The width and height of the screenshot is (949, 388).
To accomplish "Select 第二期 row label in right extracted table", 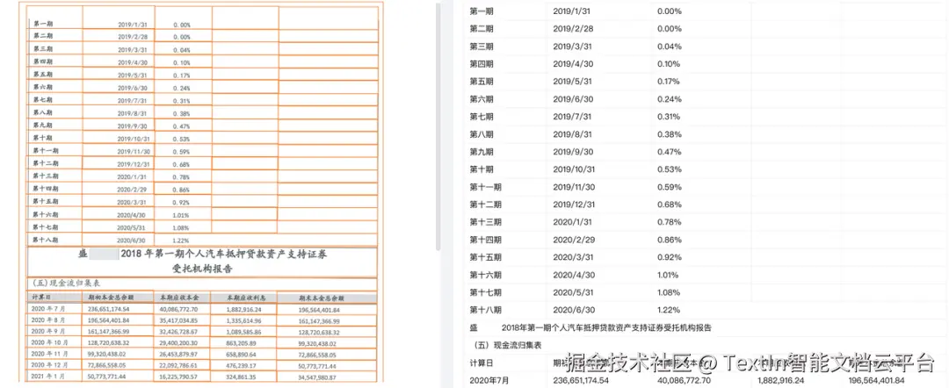I will click(x=482, y=29).
